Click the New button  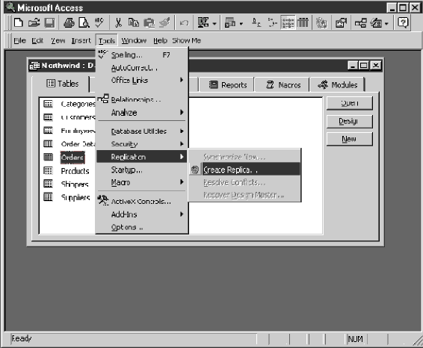point(349,139)
